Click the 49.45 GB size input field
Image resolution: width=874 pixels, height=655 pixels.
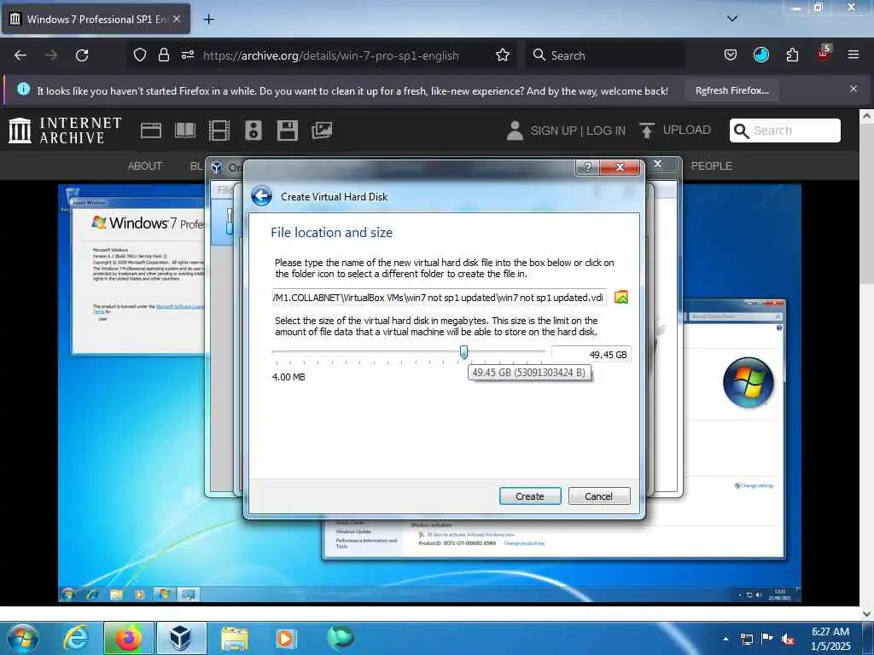pos(591,354)
